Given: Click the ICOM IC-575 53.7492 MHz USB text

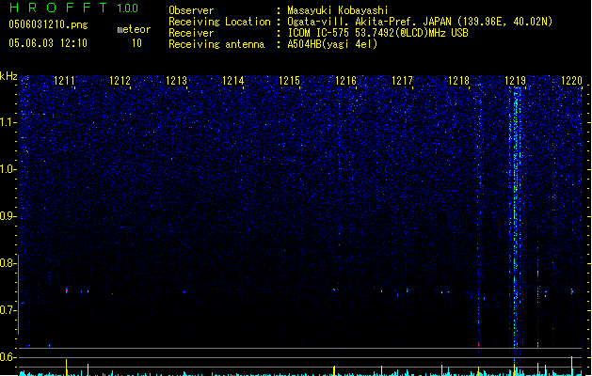Looking at the screenshot, I should coord(378,33).
